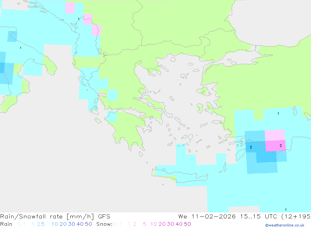Click the "Rain/Snowfall rate [mm/h]" title text

point(47,216)
